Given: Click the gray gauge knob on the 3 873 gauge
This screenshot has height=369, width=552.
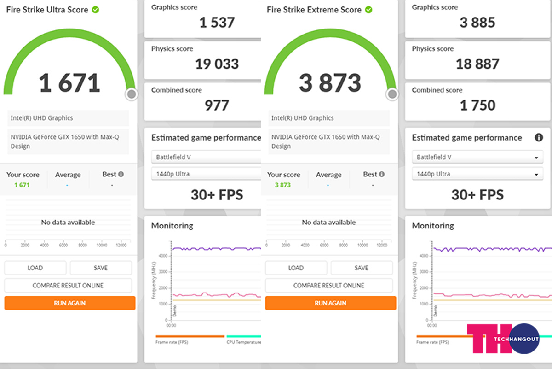Looking at the screenshot, I should coord(392,94).
